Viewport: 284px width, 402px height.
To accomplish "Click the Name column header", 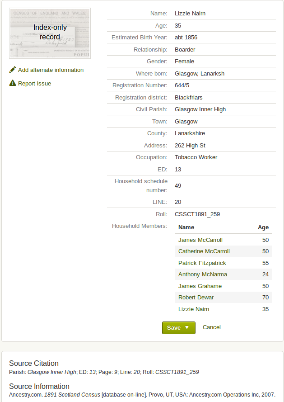I will point(186,227).
